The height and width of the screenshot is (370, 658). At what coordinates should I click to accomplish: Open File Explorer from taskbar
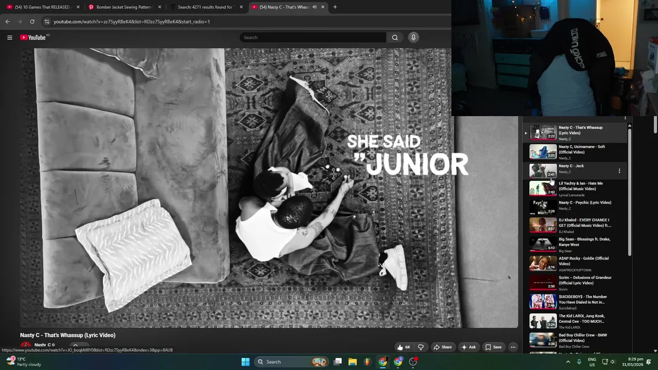tap(353, 362)
